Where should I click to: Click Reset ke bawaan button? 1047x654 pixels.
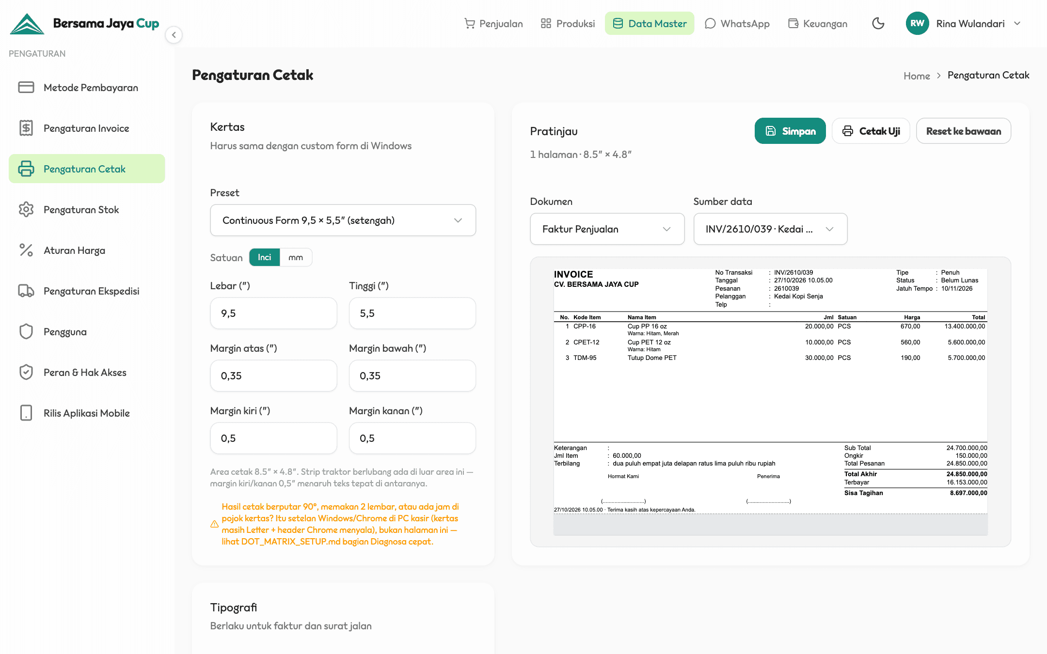click(x=964, y=131)
